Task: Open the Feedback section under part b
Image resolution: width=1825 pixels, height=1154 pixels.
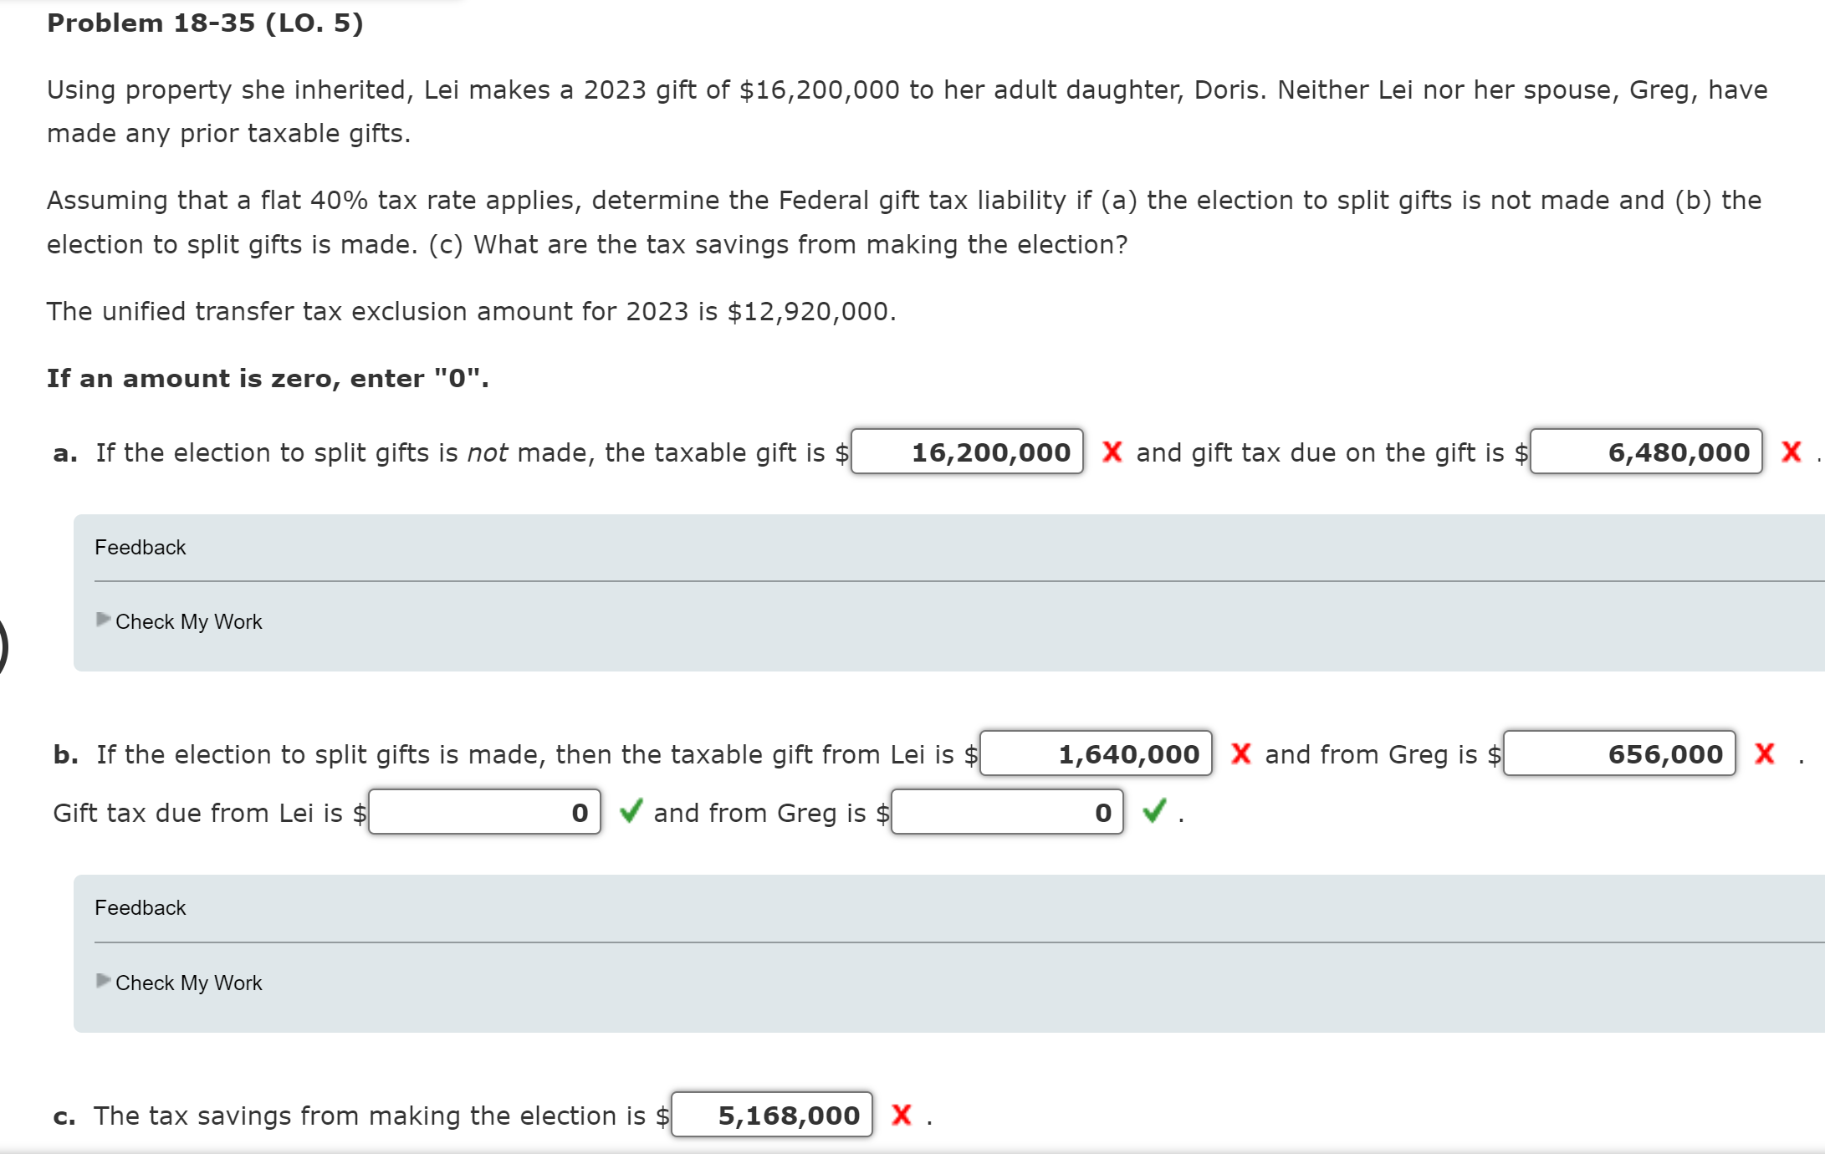Action: click(x=140, y=907)
